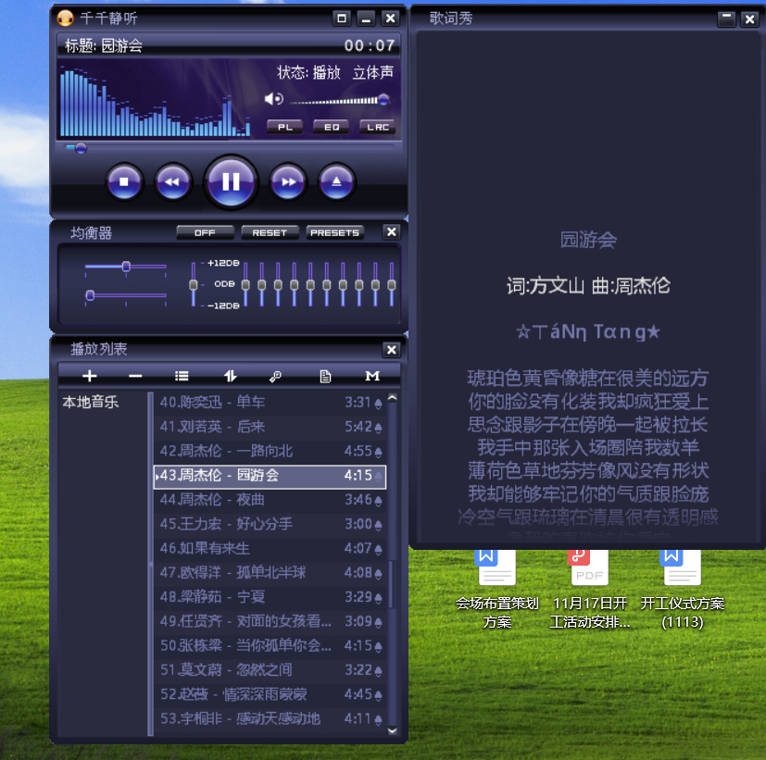Toggle the PL playlist window

(x=284, y=127)
